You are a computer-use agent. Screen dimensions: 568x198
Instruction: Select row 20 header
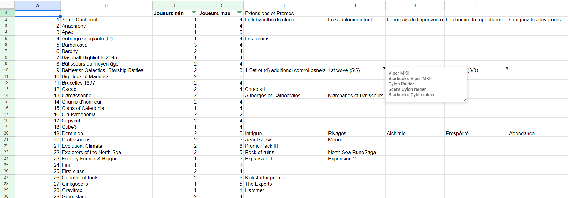[x=6, y=133]
